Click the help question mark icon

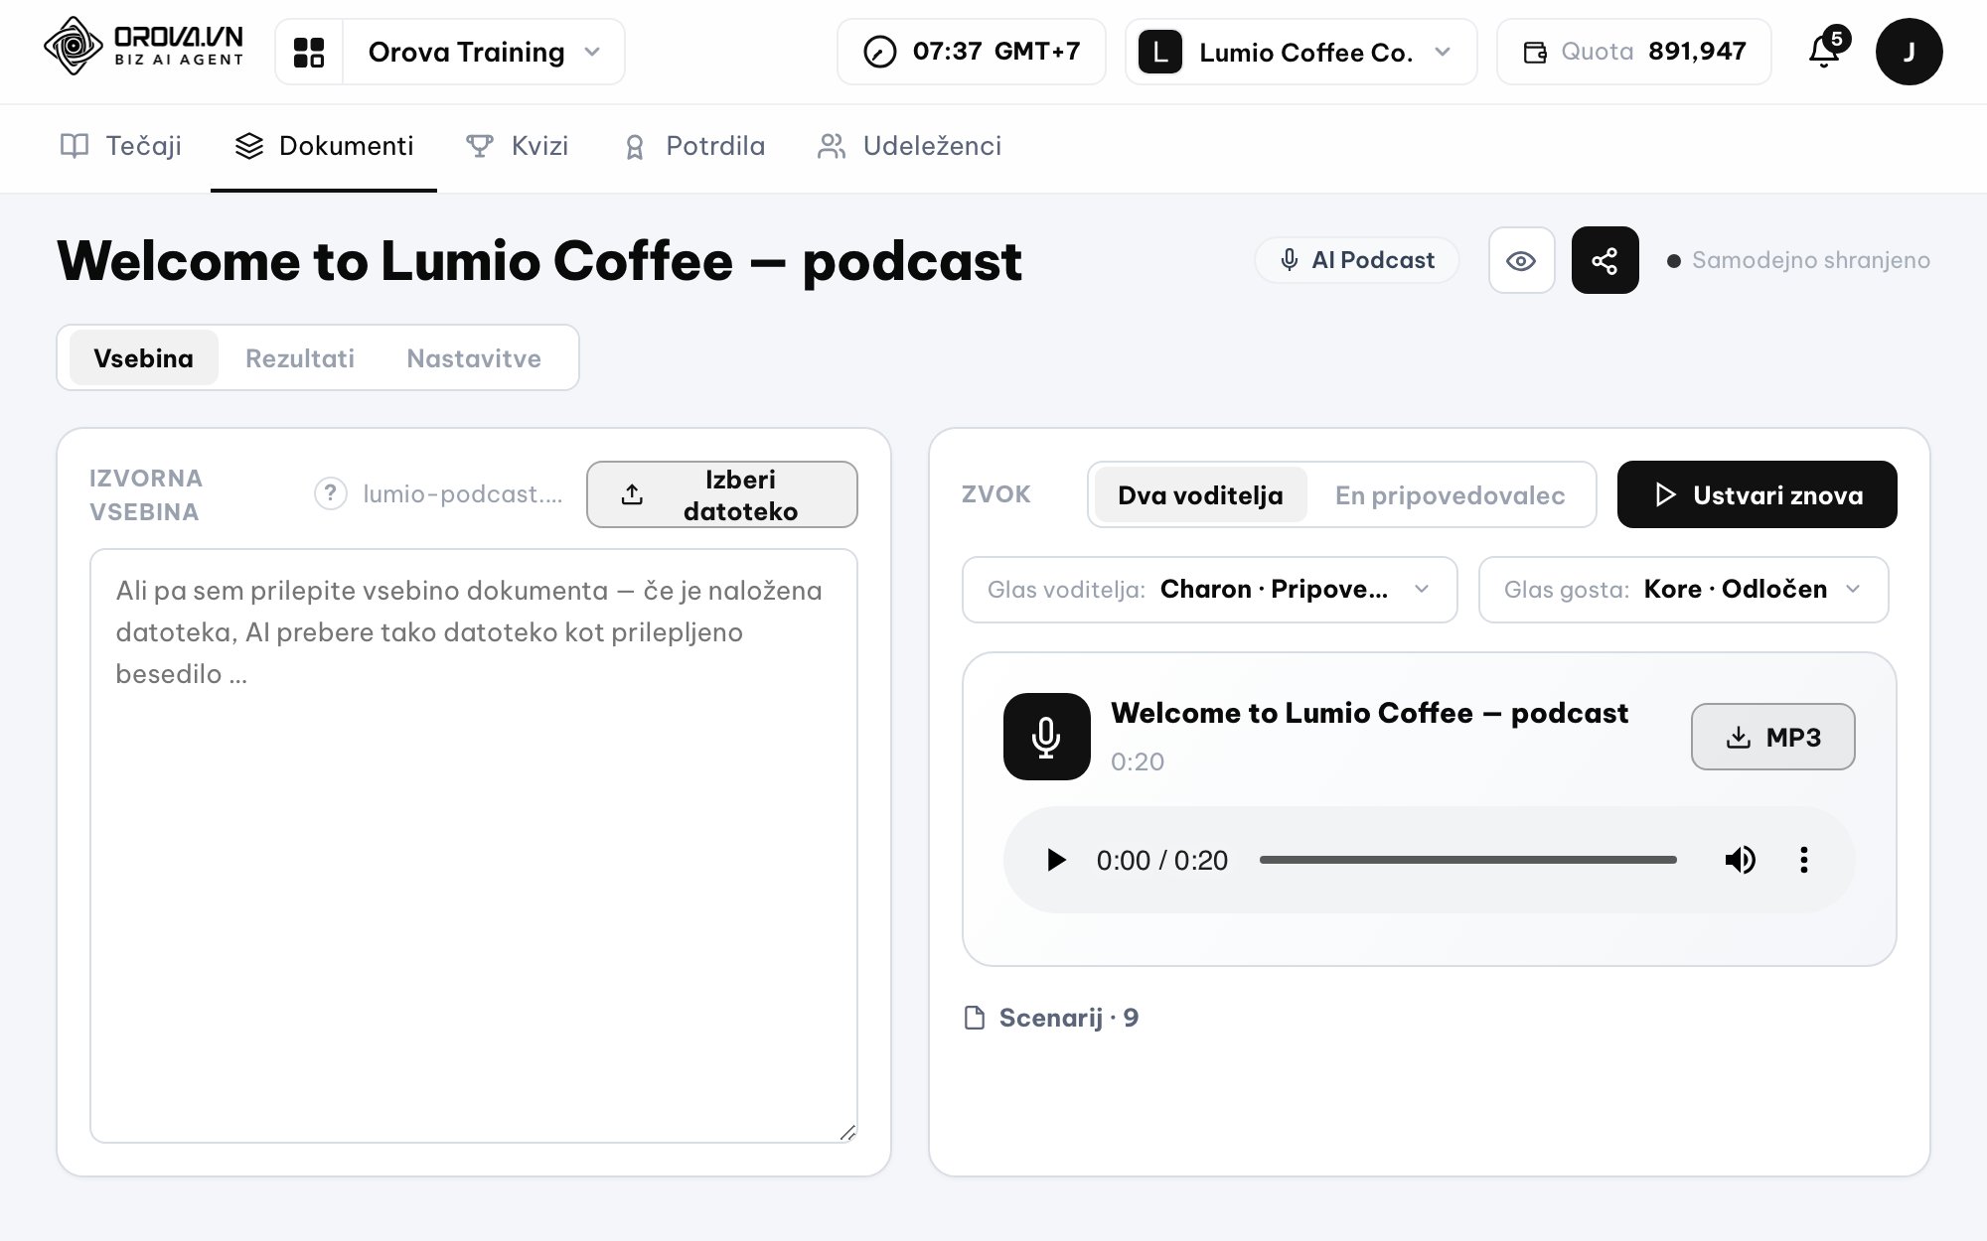[x=331, y=493]
